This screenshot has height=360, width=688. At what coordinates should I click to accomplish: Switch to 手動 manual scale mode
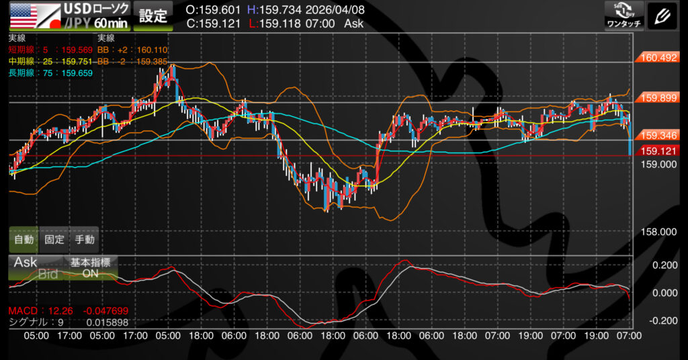coord(85,239)
